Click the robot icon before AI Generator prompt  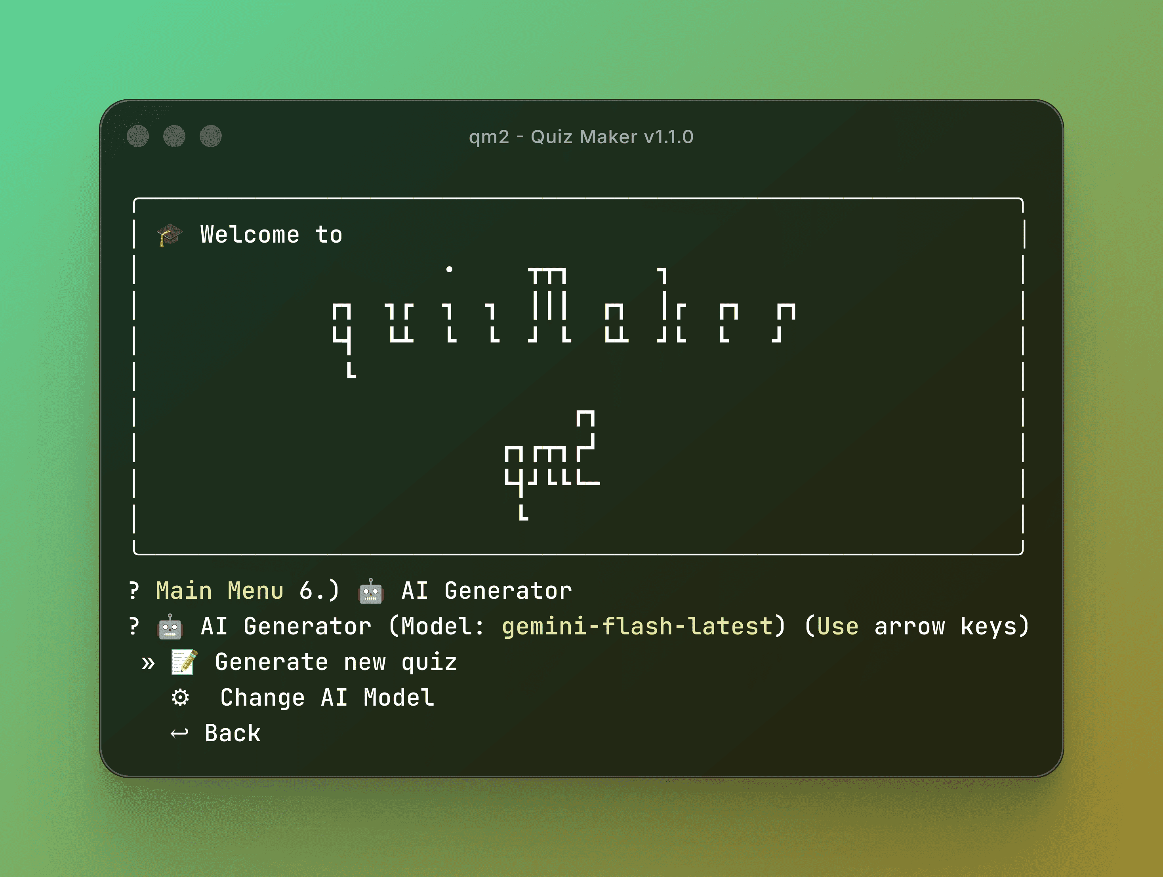pos(169,627)
